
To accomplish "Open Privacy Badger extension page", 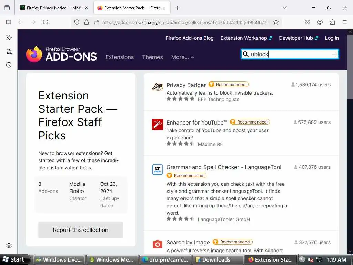I will [186, 85].
